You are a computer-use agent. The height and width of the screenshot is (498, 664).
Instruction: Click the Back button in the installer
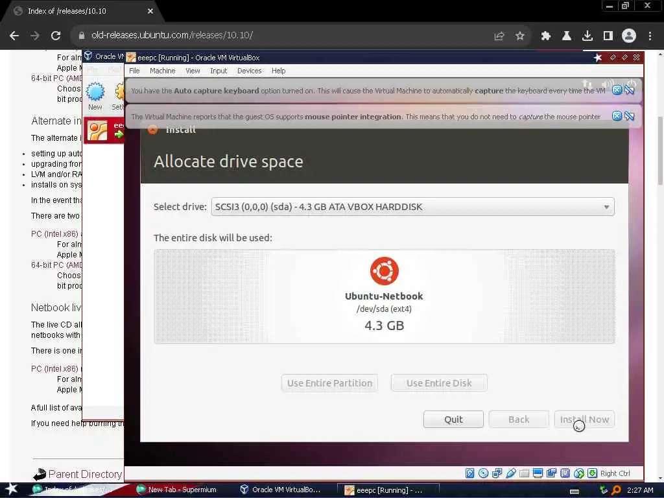[x=519, y=420]
